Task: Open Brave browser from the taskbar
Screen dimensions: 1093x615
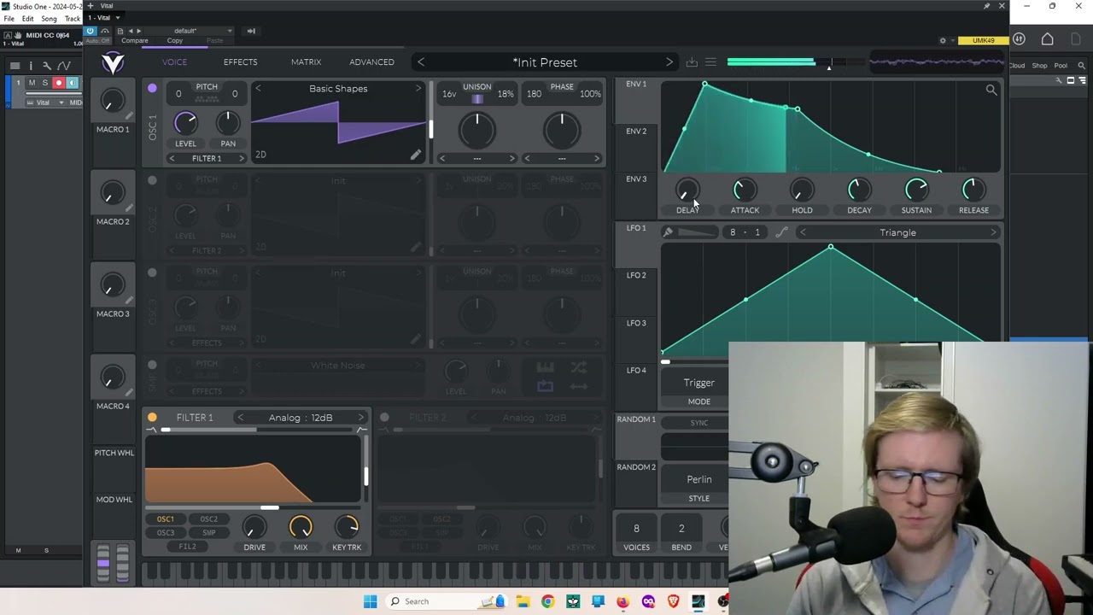Action: (x=673, y=601)
